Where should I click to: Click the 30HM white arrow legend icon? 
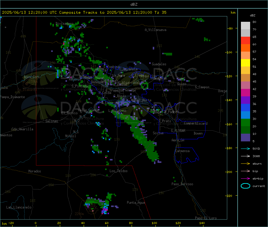tap(245, 156)
